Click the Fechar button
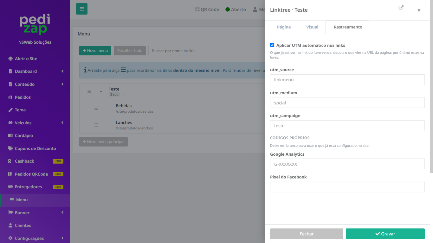433x243 pixels. pos(307,234)
